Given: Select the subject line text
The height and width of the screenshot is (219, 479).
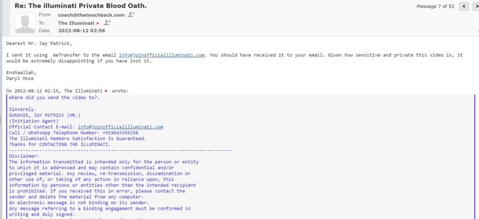Looking at the screenshot, I should 80,6.
